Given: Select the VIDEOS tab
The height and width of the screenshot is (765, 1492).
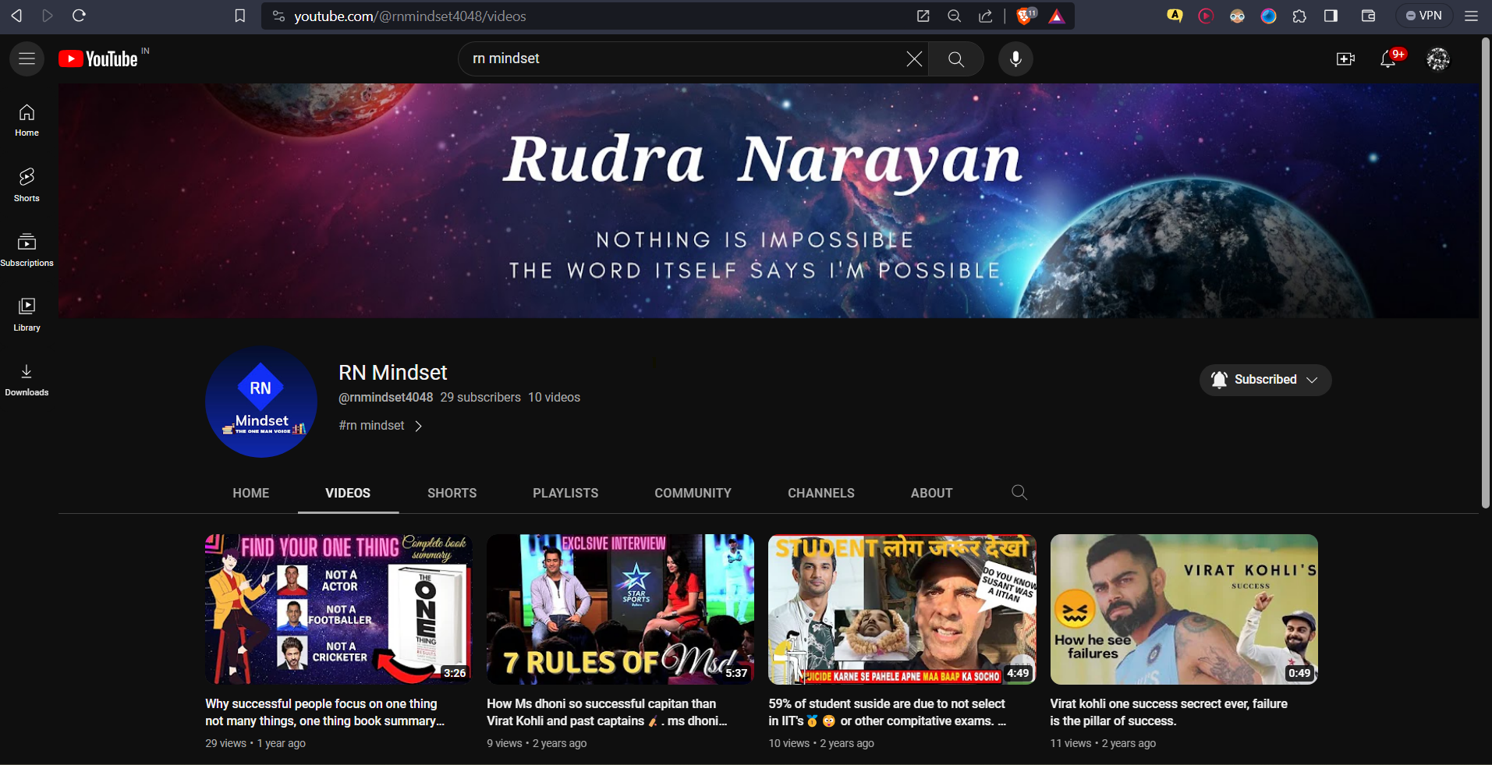Looking at the screenshot, I should click(x=348, y=493).
